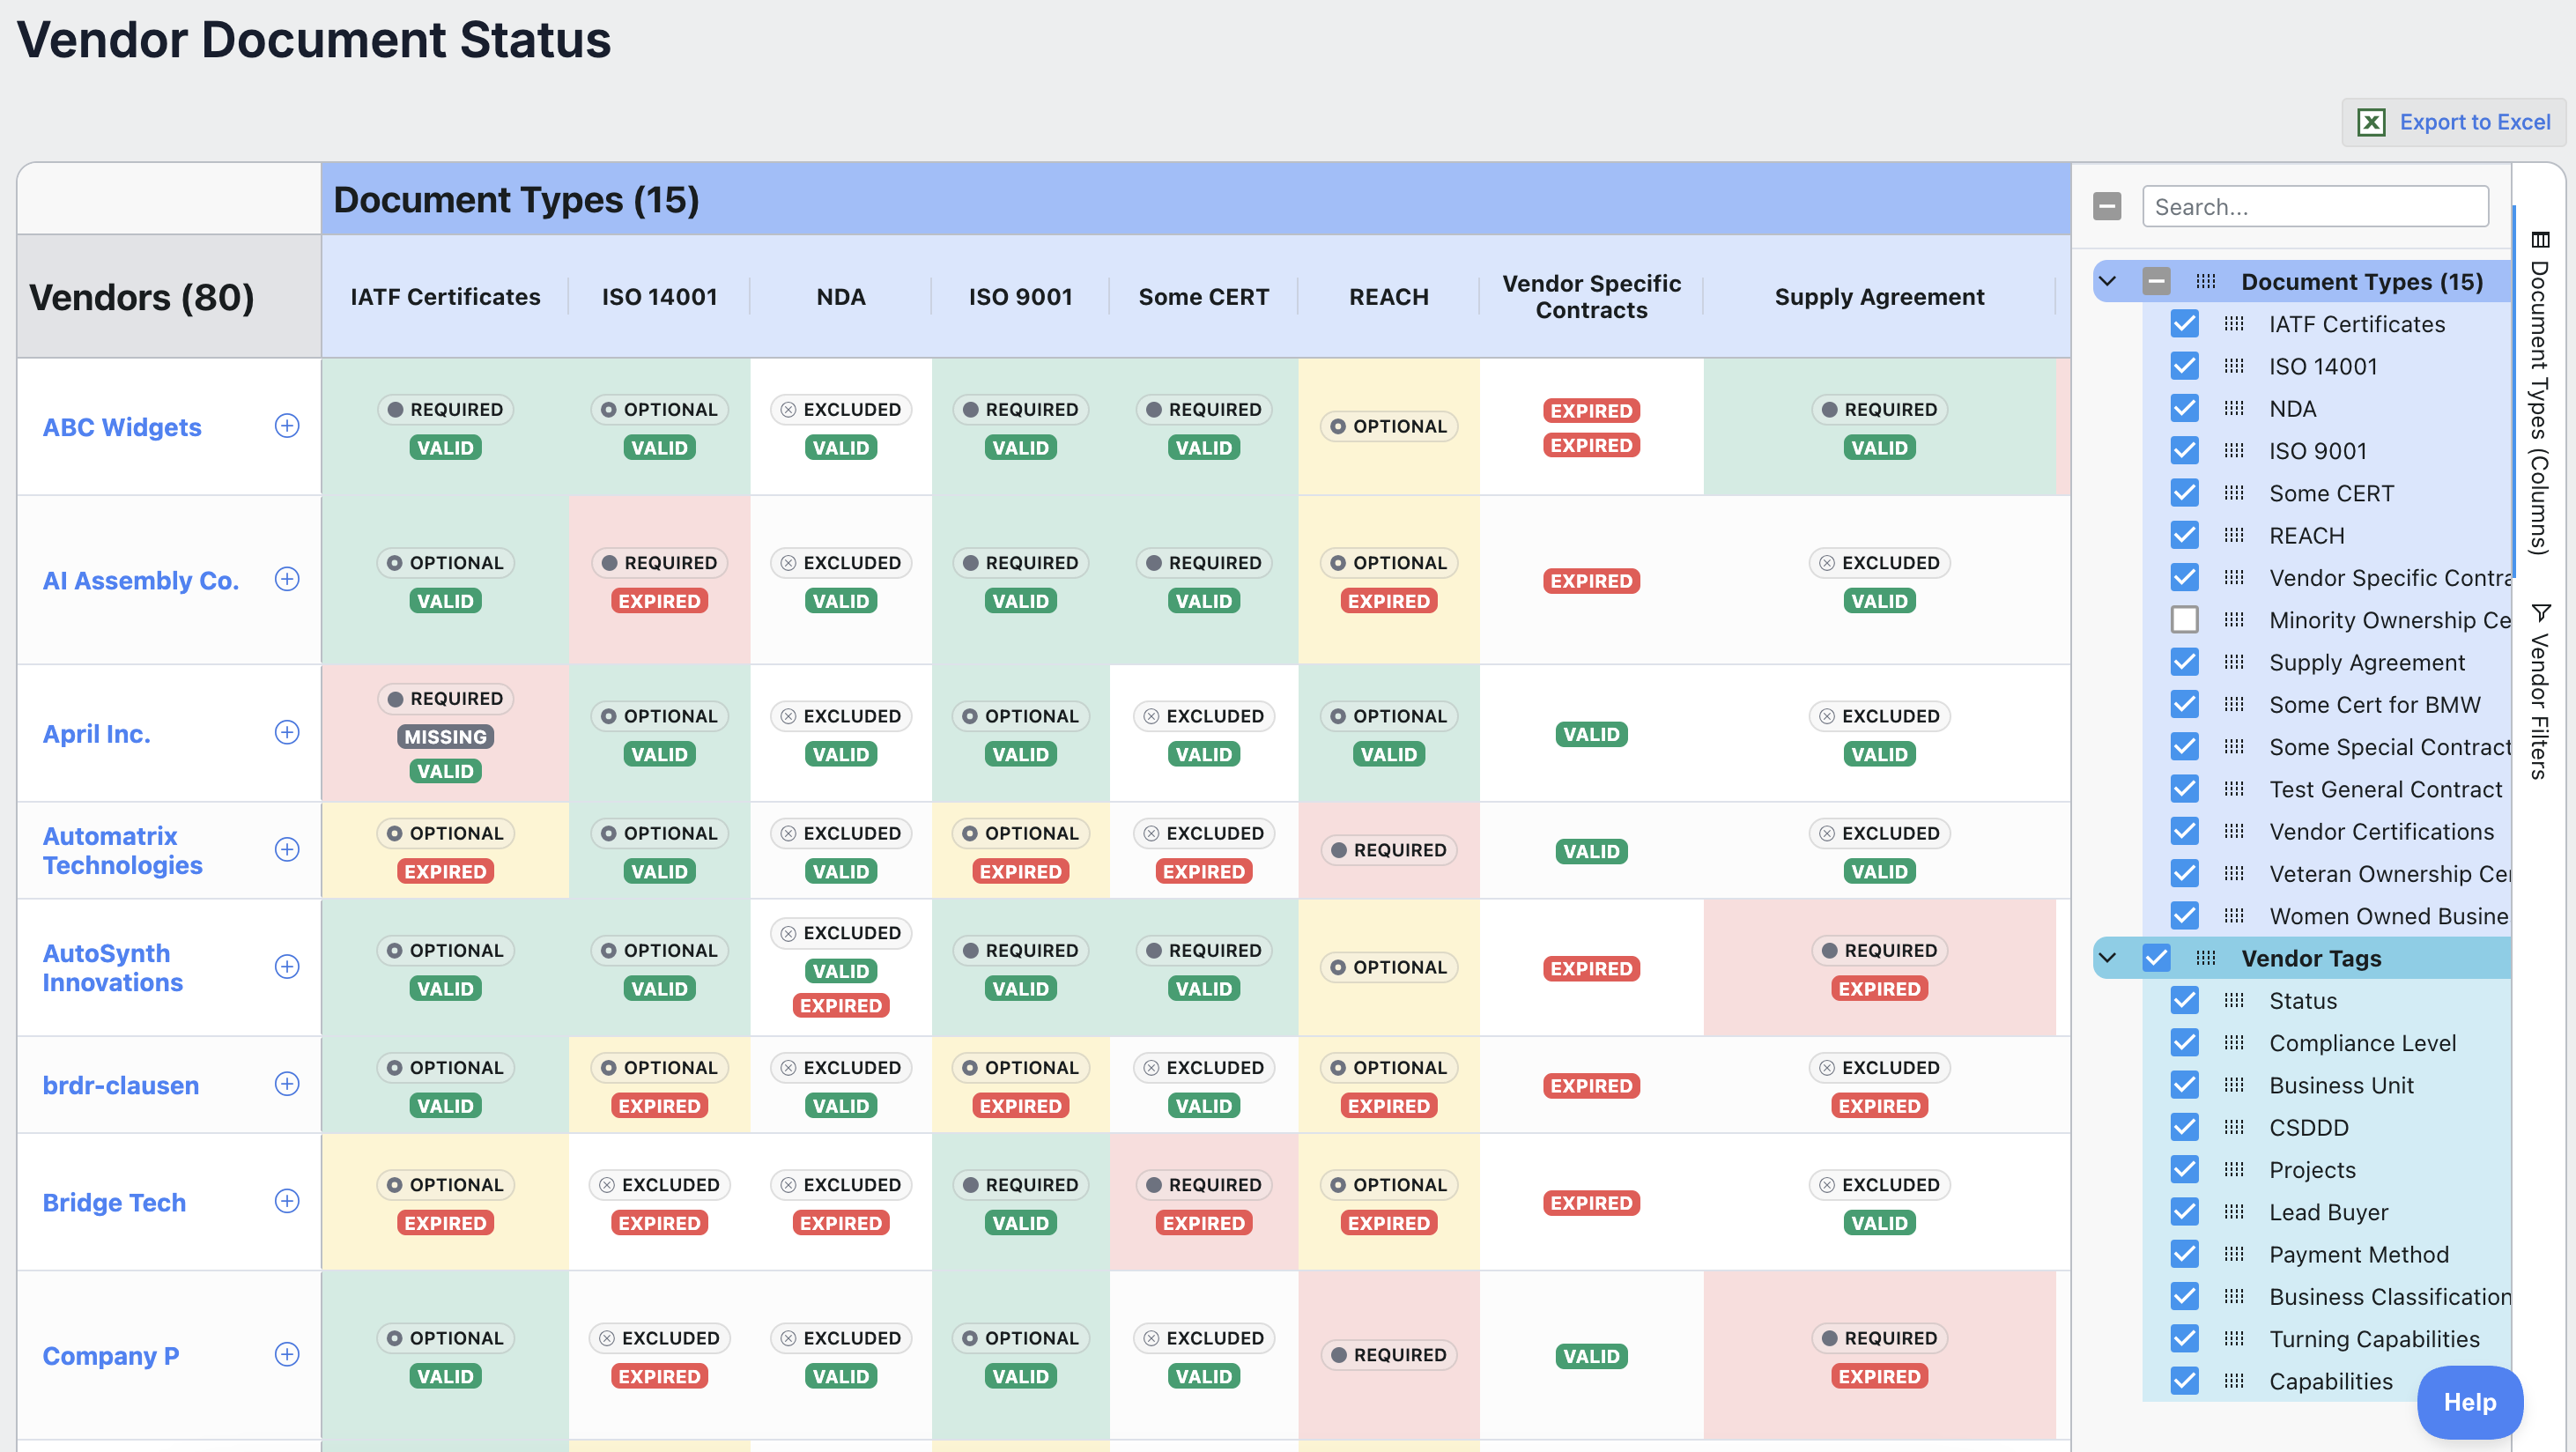The width and height of the screenshot is (2576, 1452).
Task: Click the collapse-all minus icon near search
Action: (2107, 206)
